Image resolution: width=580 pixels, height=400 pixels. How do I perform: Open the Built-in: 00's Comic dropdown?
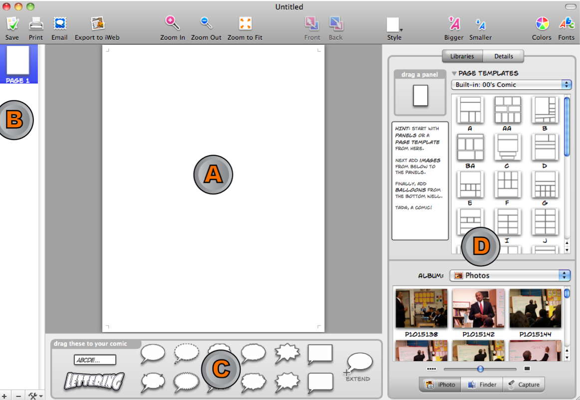[511, 85]
